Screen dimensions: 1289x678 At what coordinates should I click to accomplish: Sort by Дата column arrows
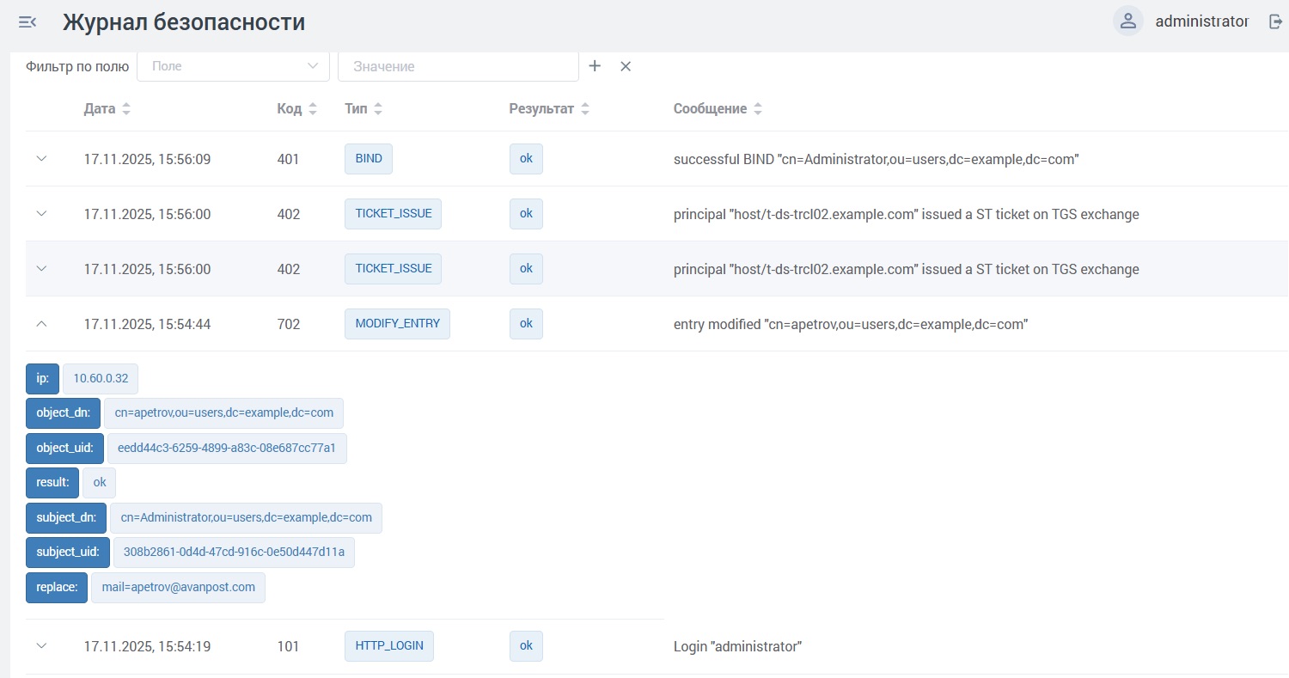126,109
